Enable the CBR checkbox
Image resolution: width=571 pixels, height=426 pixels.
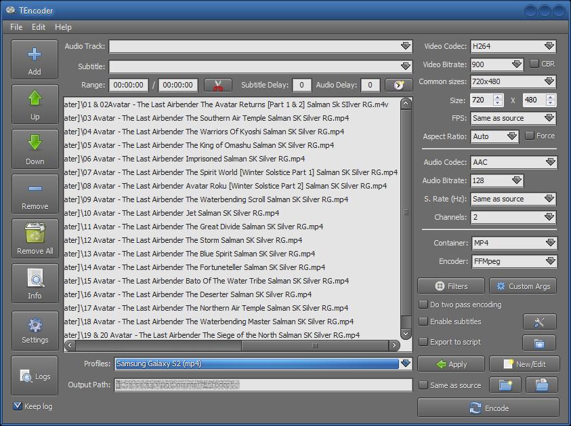(x=534, y=64)
